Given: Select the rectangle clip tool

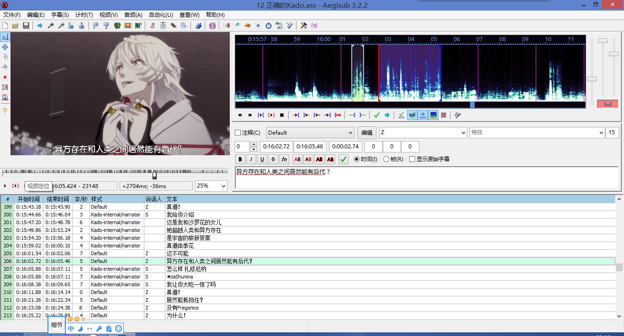Looking at the screenshot, I should click(x=5, y=87).
